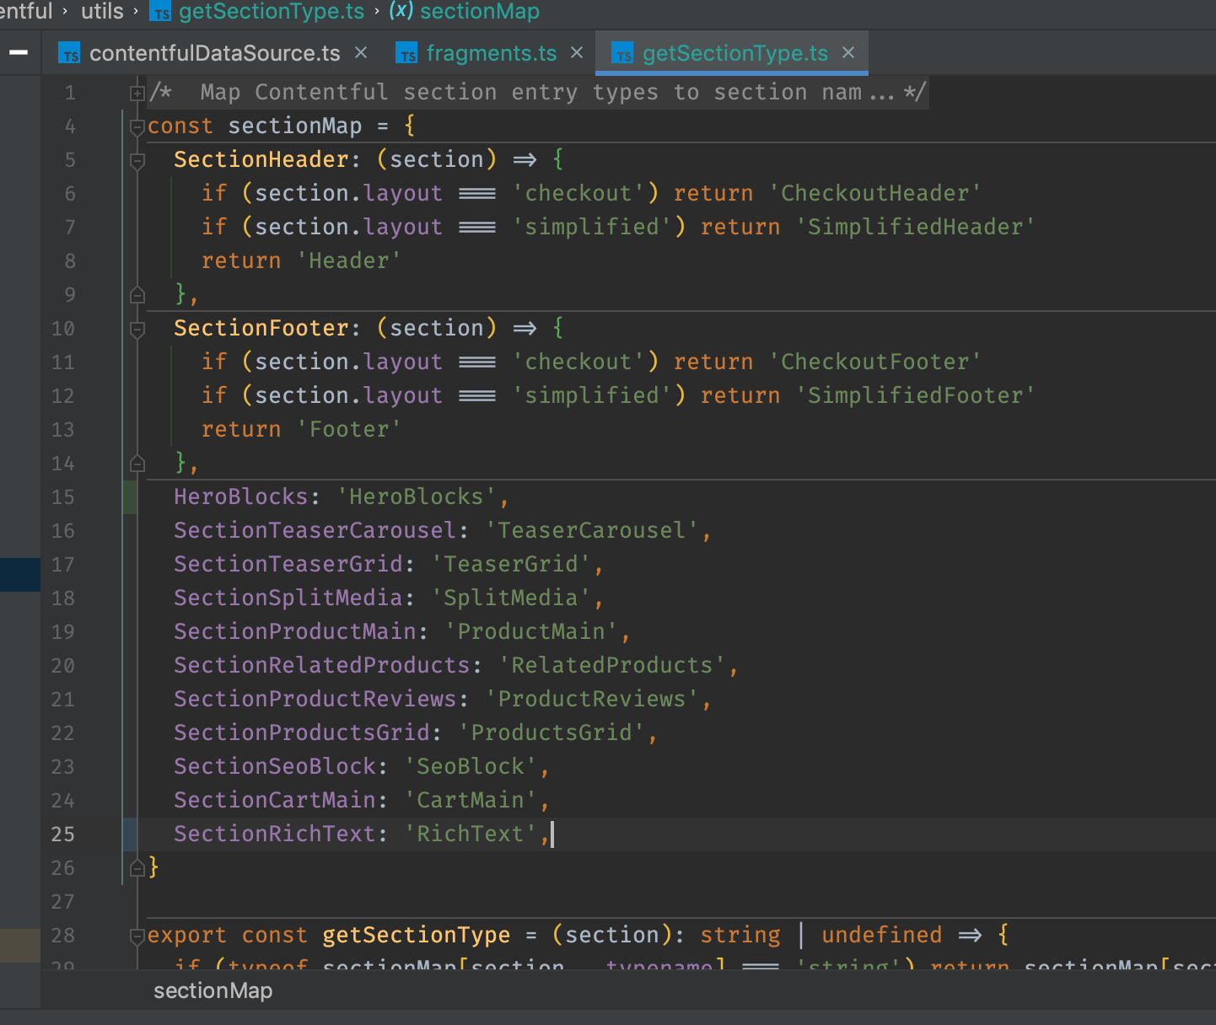The width and height of the screenshot is (1216, 1025).
Task: Click the folded comment text on line 1
Action: point(538,92)
